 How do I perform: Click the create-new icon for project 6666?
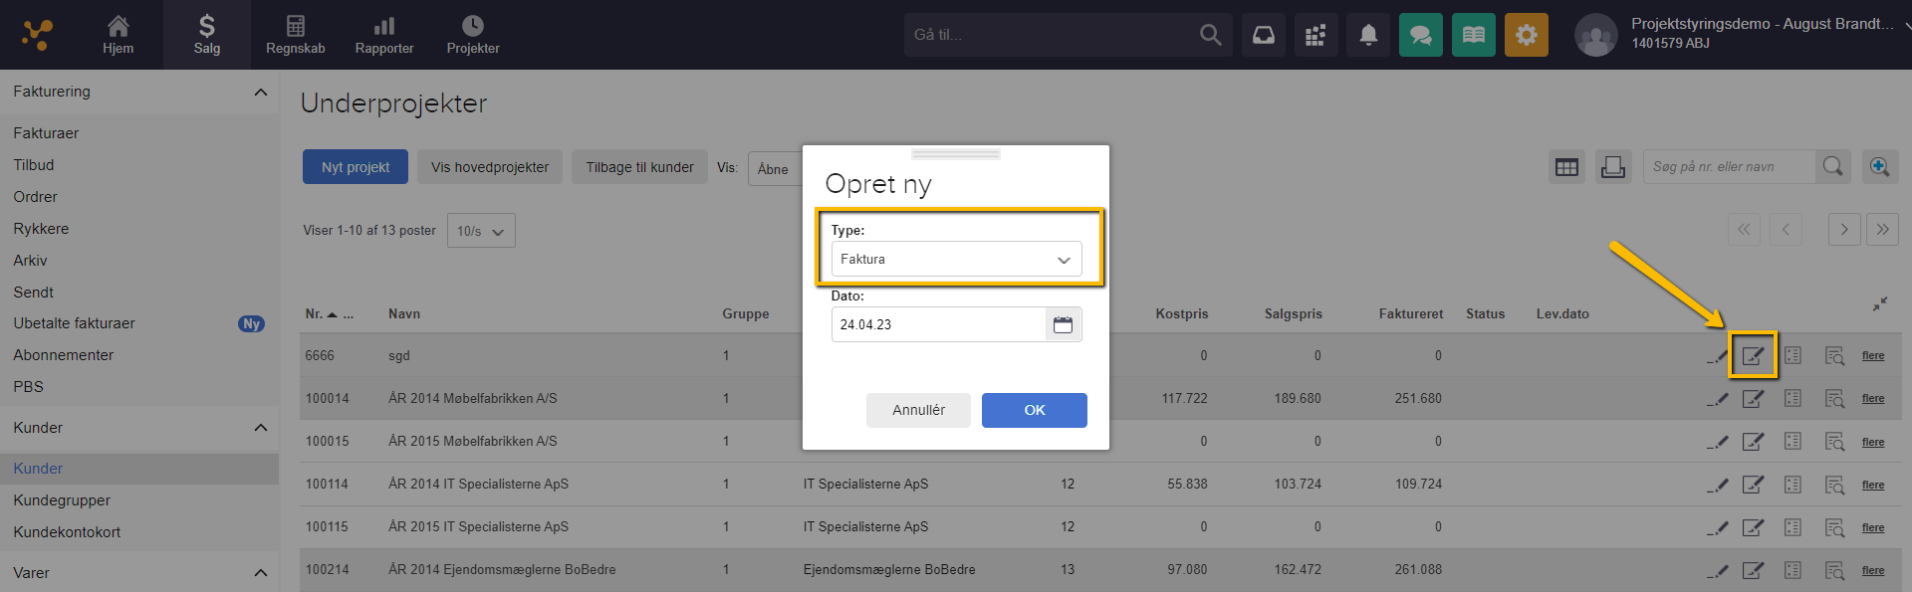click(1753, 356)
